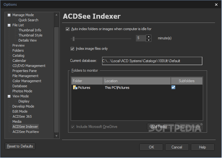Image resolution: width=222 pixels, height=158 pixels.
Task: Select Thumbnail Style in options tree
Action: point(31,35)
